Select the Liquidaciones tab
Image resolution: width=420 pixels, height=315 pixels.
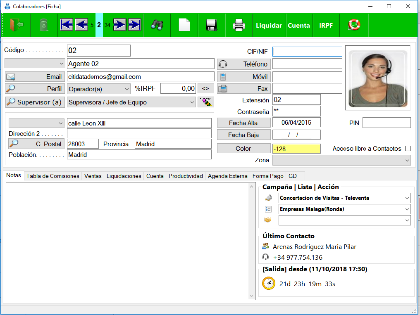click(x=124, y=176)
